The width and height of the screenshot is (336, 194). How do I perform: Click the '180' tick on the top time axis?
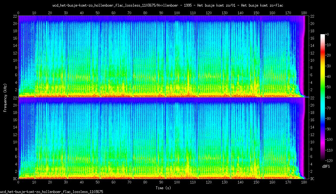pos(304,13)
